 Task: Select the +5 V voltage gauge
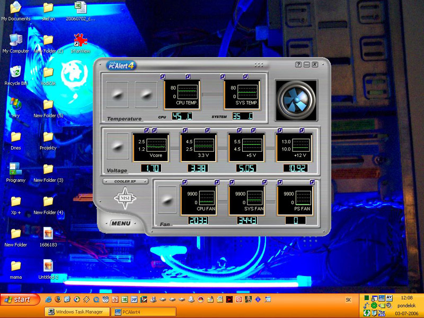246,148
